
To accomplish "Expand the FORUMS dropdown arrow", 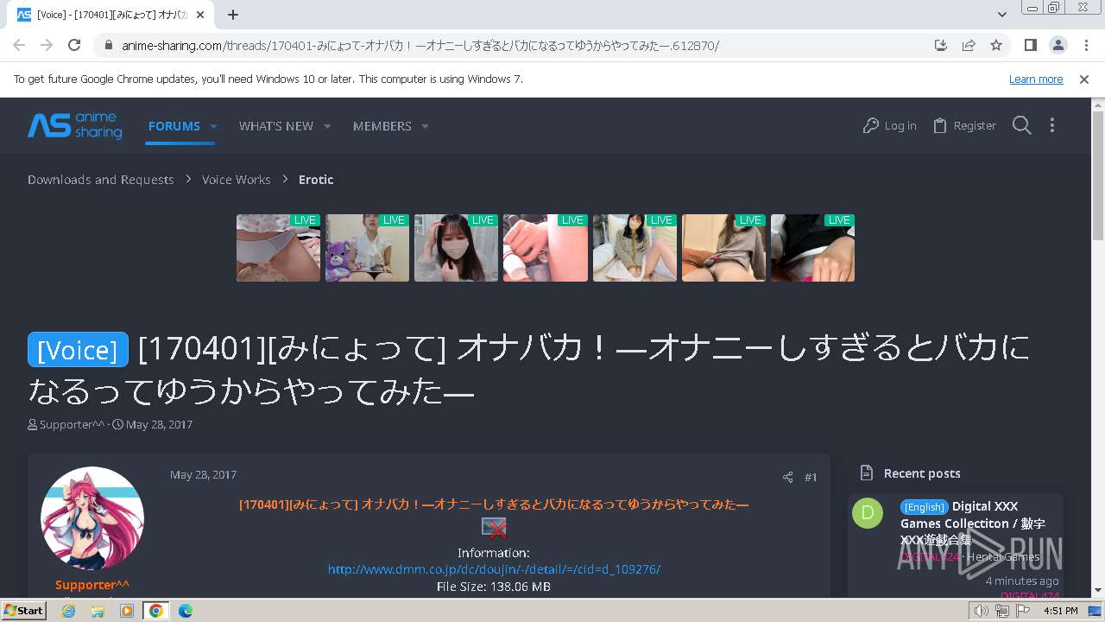I will 213,126.
